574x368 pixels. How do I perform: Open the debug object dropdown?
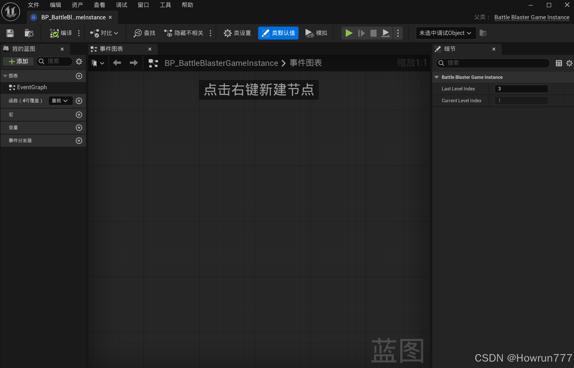coord(446,33)
